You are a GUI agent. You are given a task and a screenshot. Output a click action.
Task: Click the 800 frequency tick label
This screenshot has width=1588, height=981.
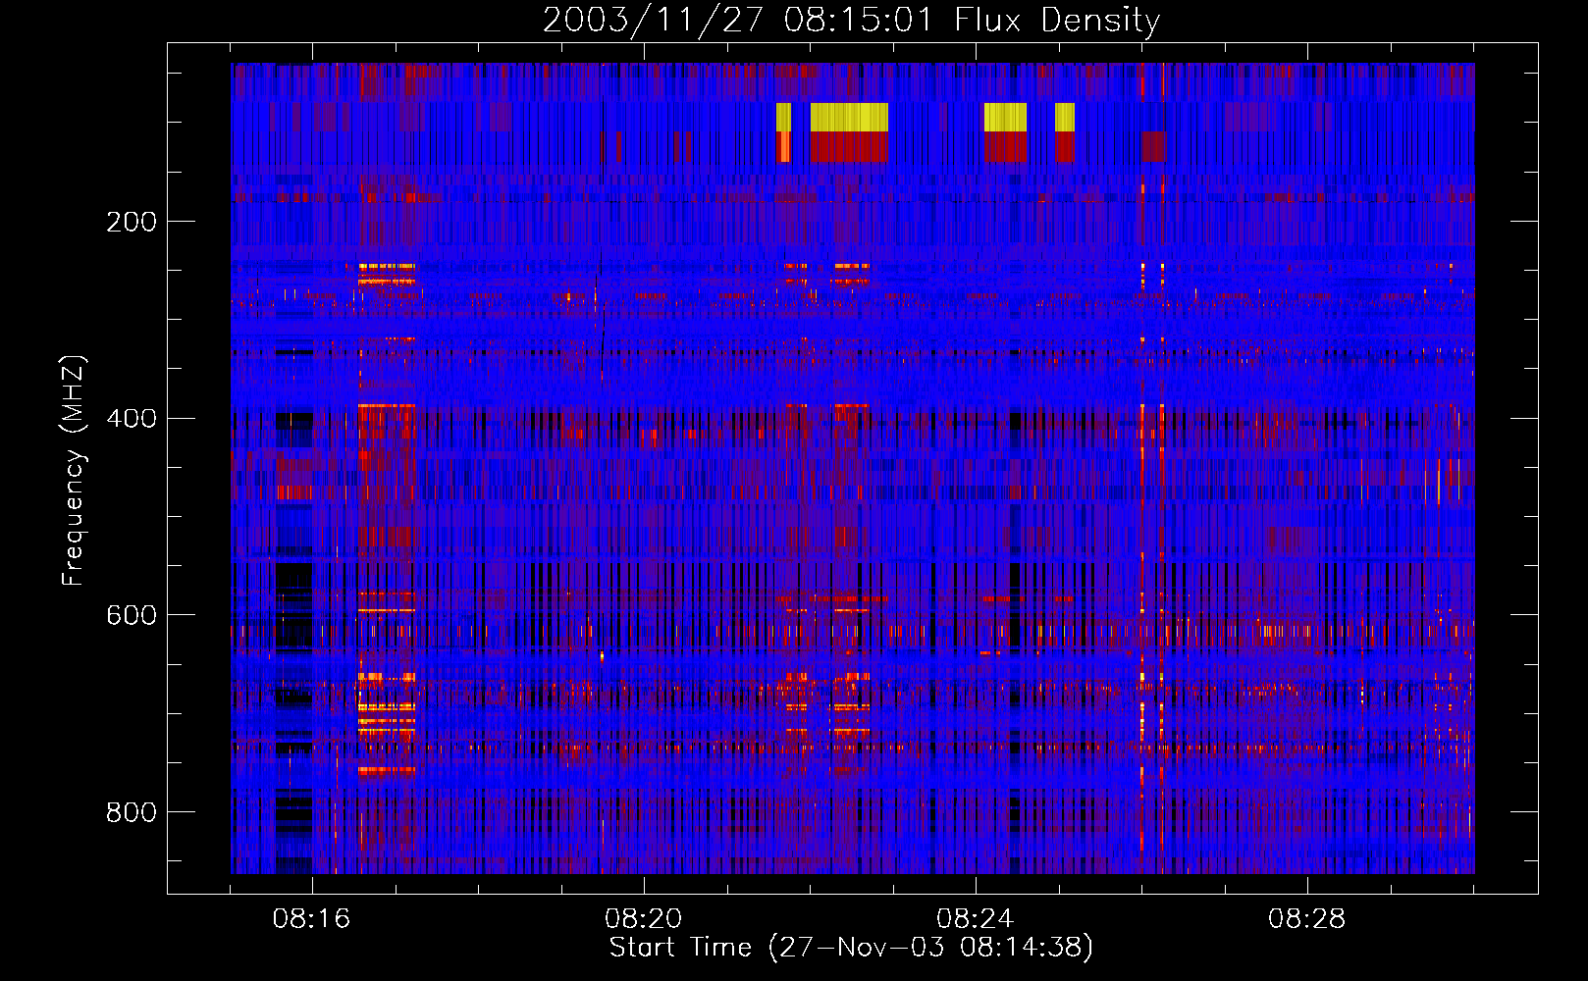[132, 812]
